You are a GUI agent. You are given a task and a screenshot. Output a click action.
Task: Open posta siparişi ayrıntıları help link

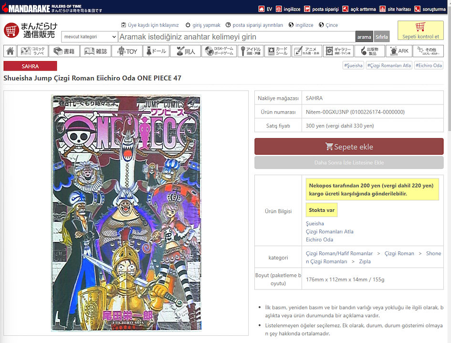click(254, 25)
